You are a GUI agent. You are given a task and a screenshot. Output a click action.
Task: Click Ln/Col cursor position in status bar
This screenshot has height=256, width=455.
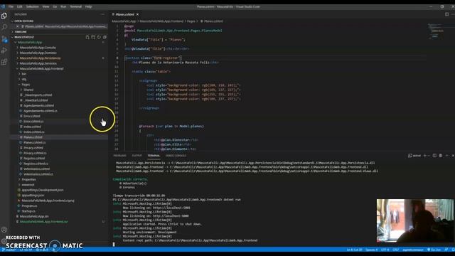(354, 250)
